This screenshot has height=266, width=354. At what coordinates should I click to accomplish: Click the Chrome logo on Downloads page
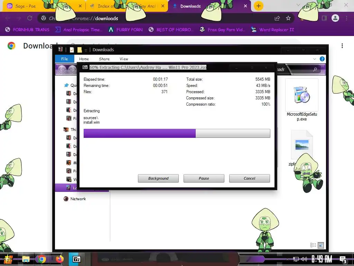11,46
